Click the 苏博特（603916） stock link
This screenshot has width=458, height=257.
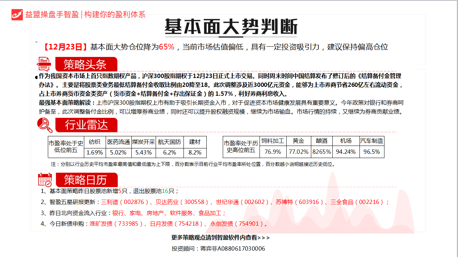click(300, 202)
